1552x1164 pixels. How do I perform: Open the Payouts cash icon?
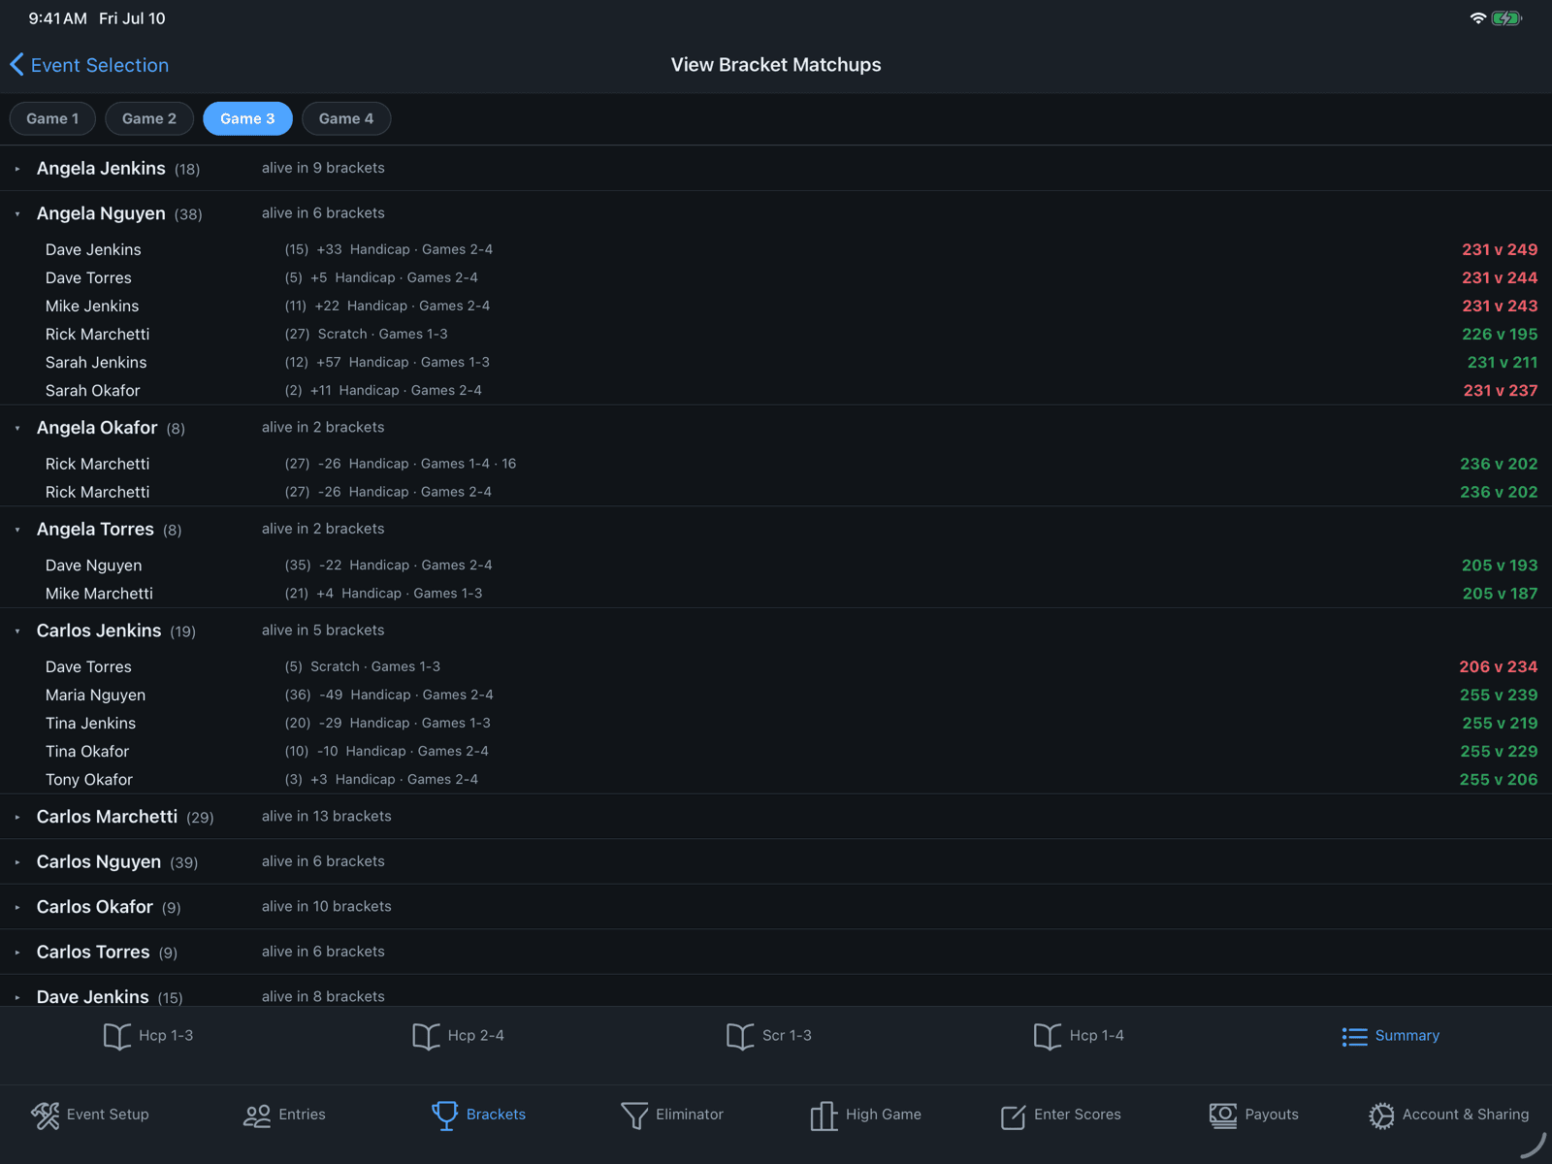coord(1223,1115)
